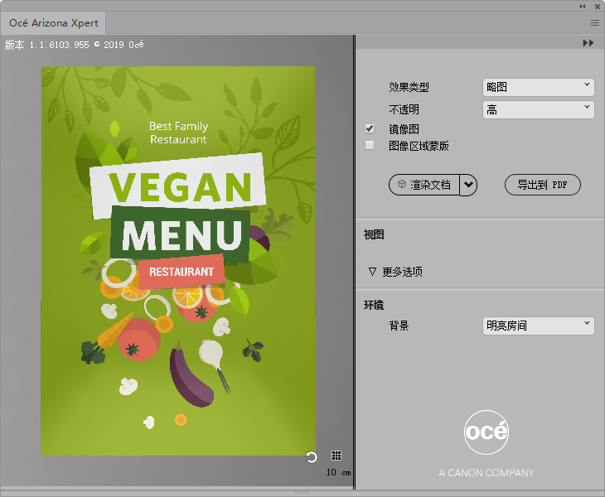Viewport: 605px width, 497px height.
Task: Click the reset rotation icon below preview
Action: [312, 456]
